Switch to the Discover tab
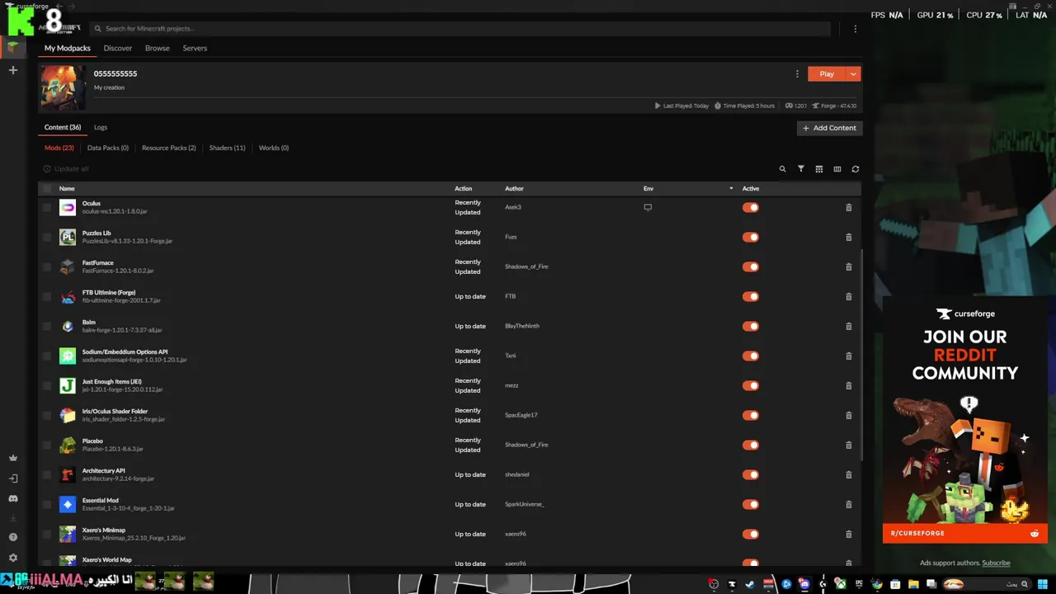This screenshot has height=594, width=1056. (118, 48)
